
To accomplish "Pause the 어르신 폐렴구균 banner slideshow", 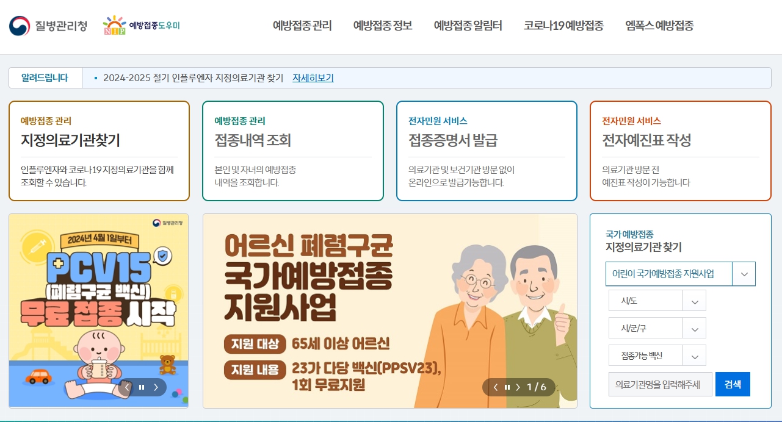I will coord(507,387).
